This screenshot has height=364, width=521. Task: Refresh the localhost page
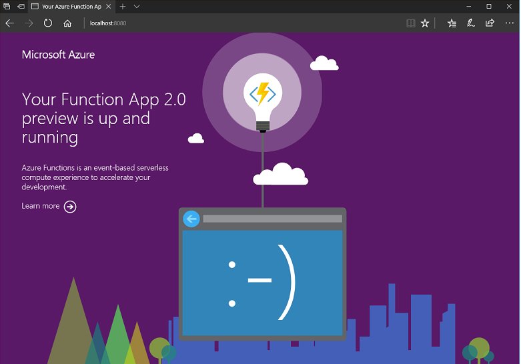48,23
